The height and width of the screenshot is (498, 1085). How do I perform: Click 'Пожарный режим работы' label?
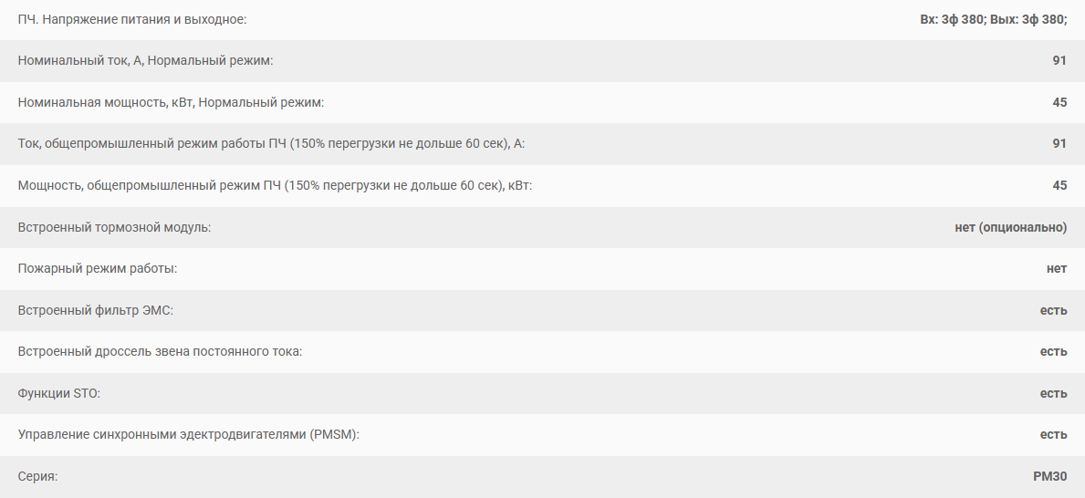(x=98, y=268)
